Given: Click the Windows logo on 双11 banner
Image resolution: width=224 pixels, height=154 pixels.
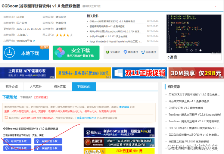Looking at the screenshot, I should tap(118, 73).
